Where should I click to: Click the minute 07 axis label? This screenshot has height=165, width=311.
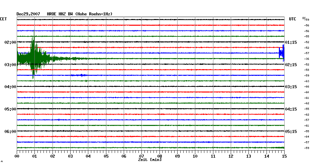141,156
